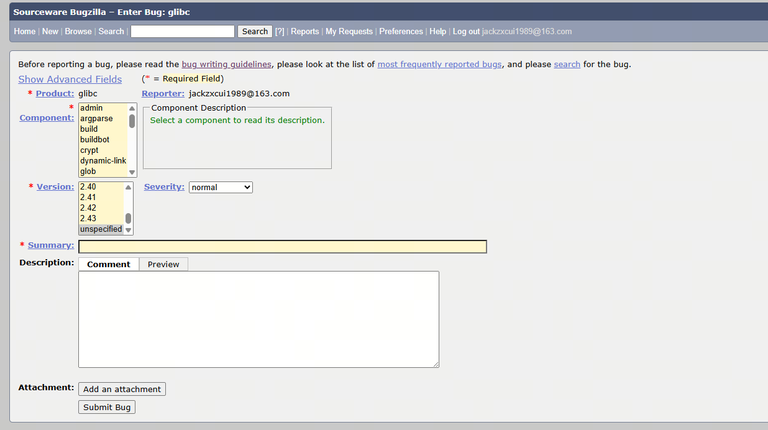Image resolution: width=768 pixels, height=430 pixels.
Task: Click the Version list scroll down arrow
Action: 128,230
